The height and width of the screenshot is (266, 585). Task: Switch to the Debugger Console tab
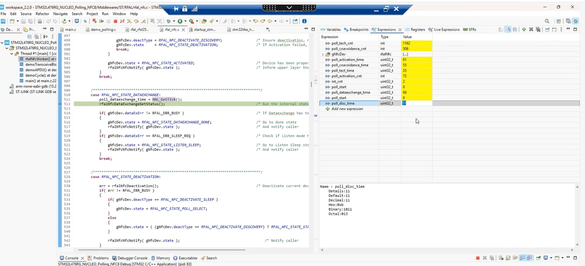[x=129, y=258]
